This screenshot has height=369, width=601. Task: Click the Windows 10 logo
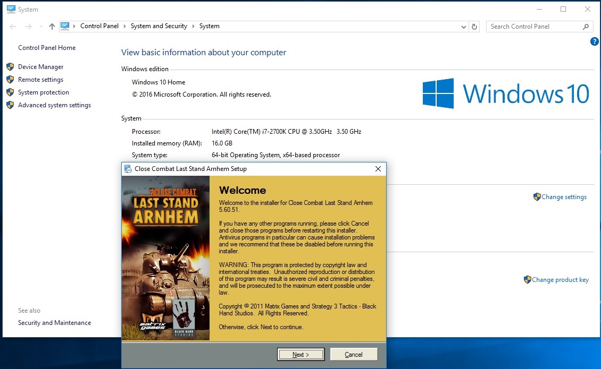[x=506, y=93]
